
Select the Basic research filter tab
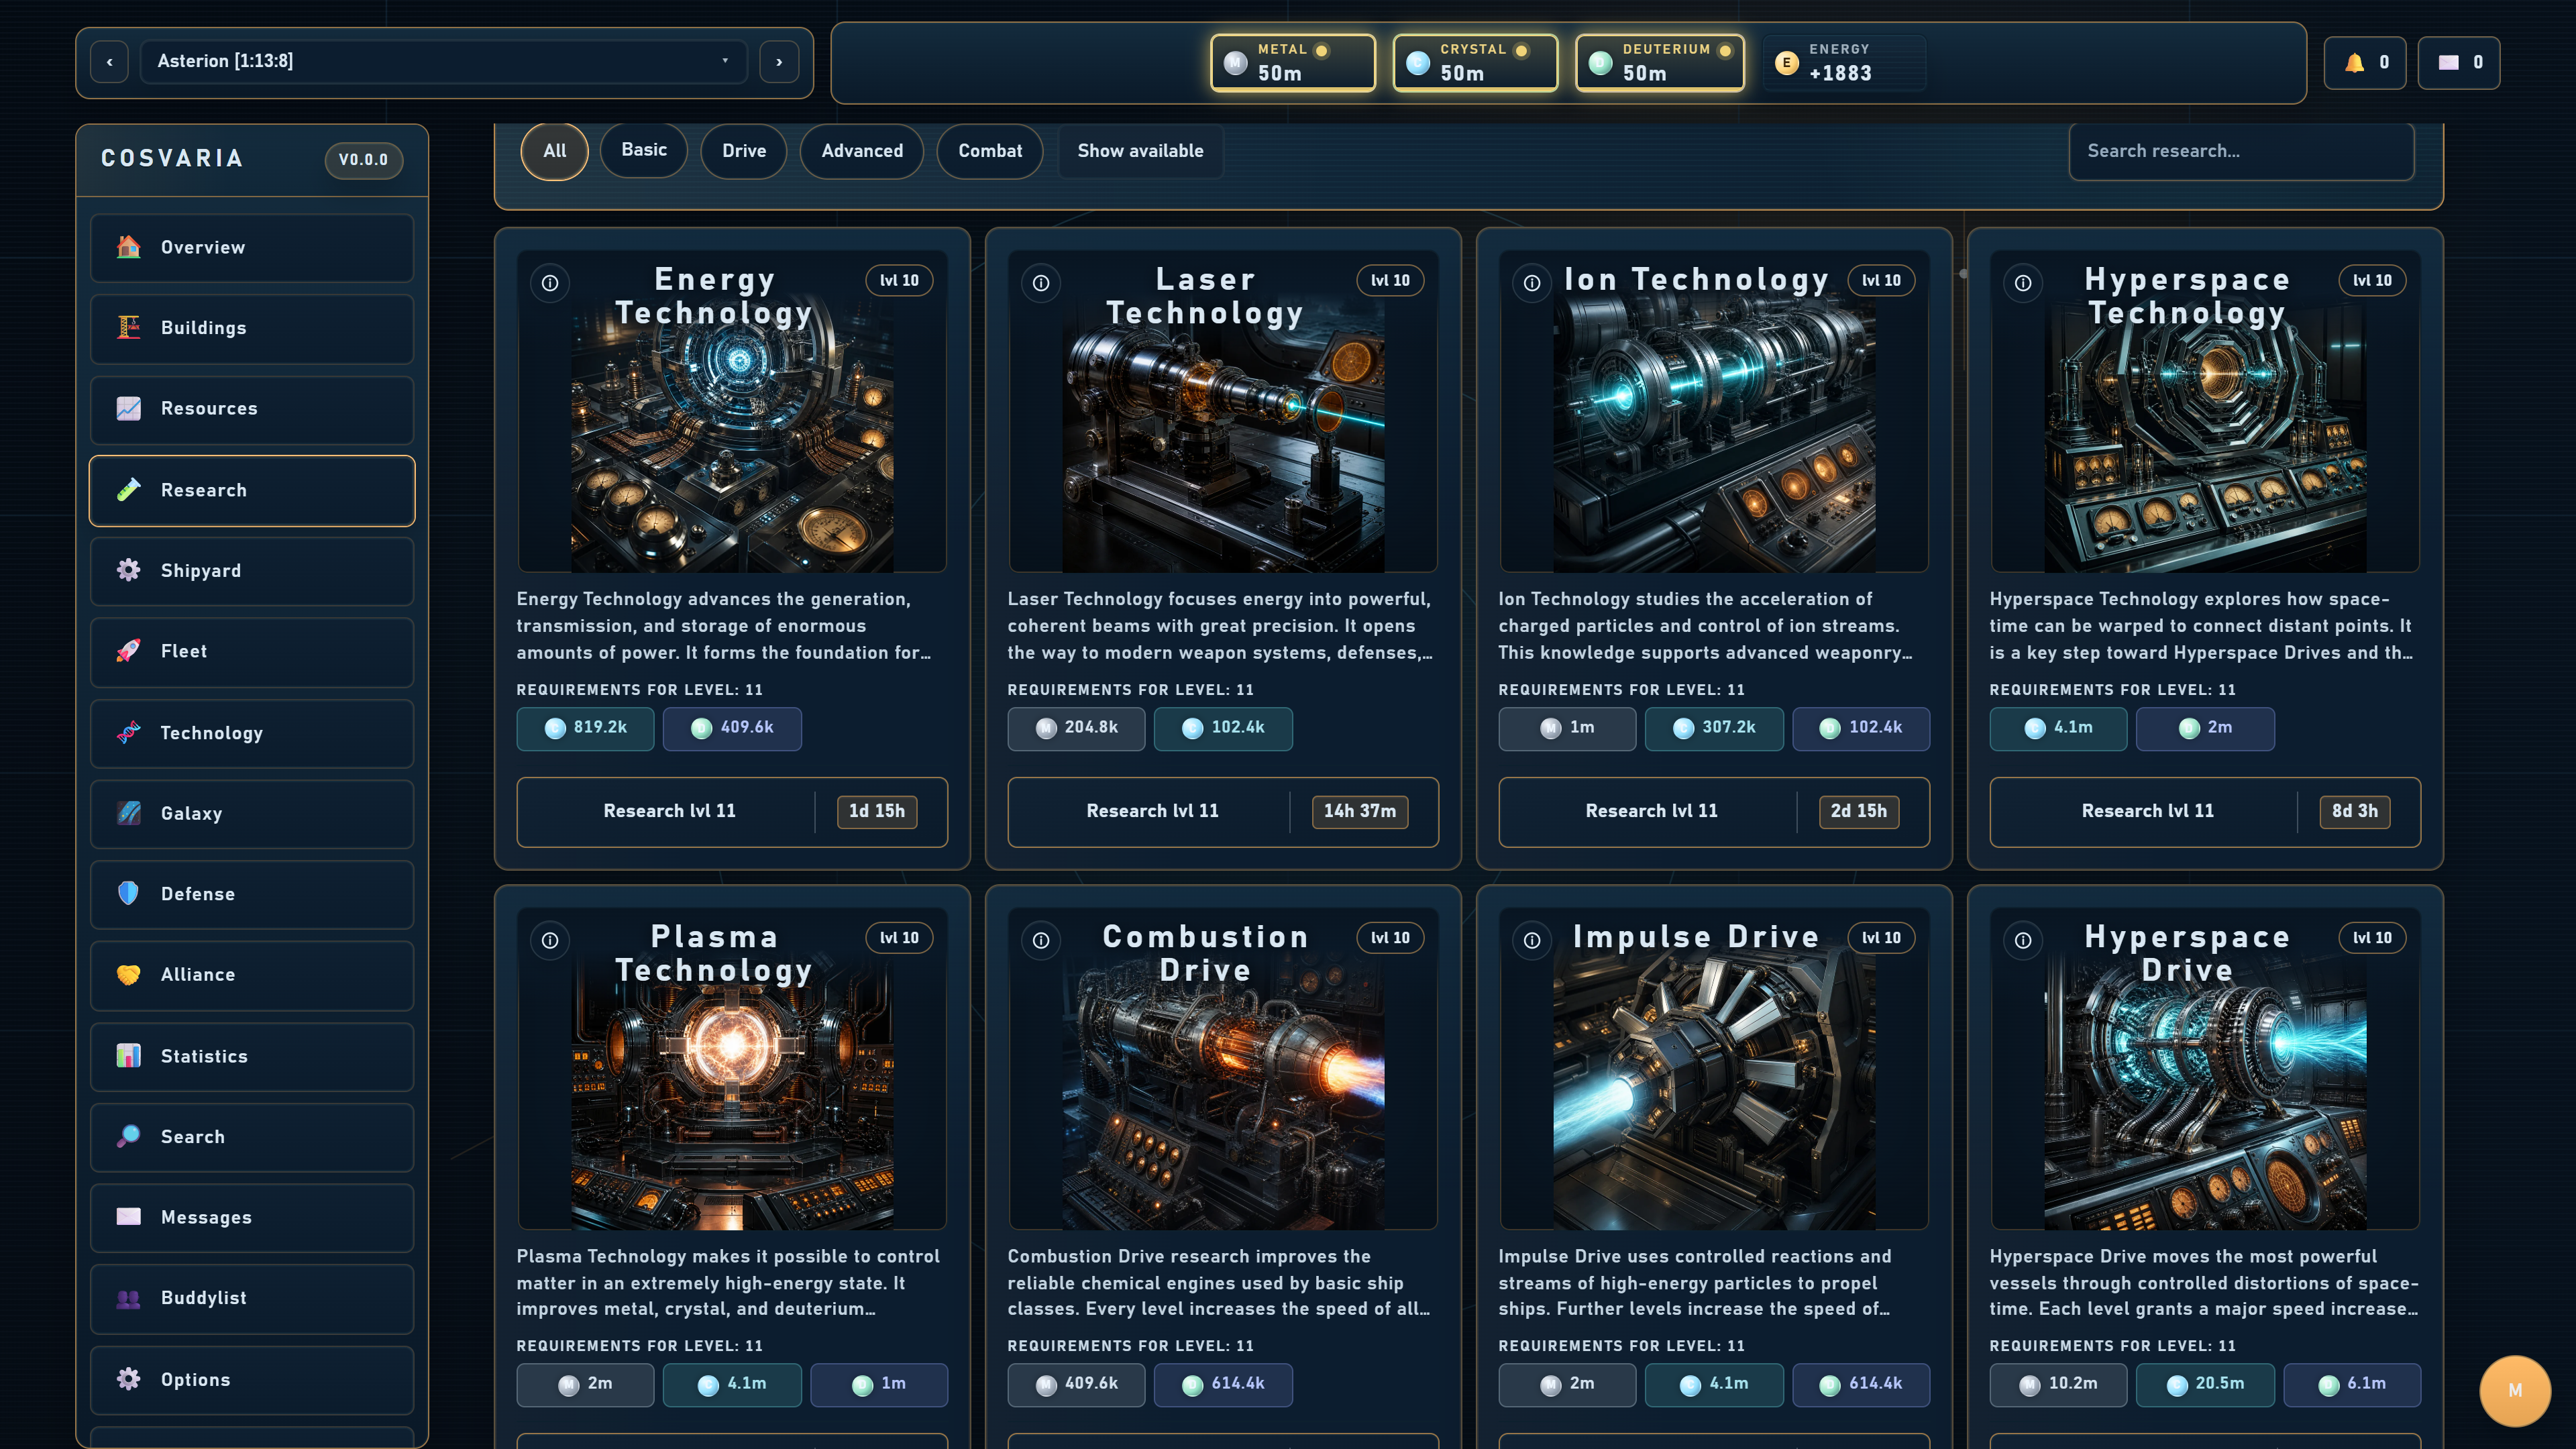point(644,150)
